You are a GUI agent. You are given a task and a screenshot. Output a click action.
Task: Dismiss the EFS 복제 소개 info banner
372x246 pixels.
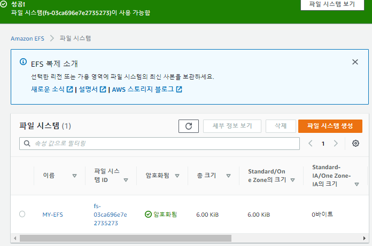pyautogui.click(x=355, y=62)
